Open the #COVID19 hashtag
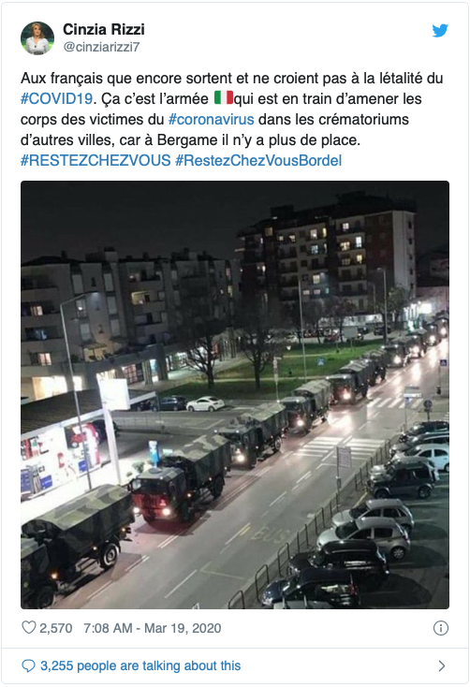470x687 pixels. (56, 98)
